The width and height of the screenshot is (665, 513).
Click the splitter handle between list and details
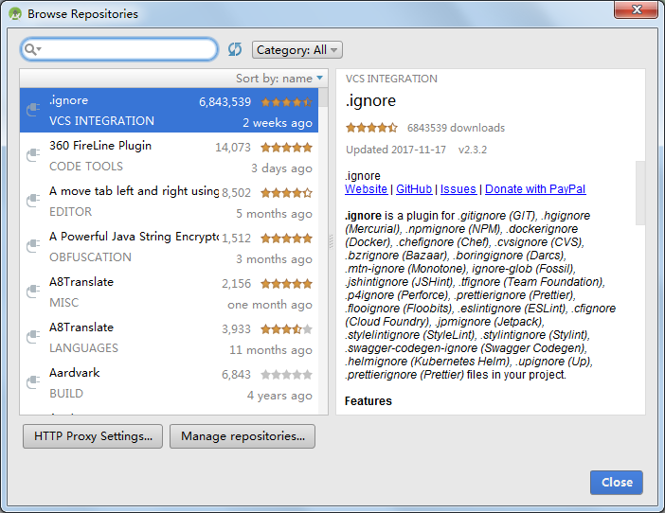[332, 241]
